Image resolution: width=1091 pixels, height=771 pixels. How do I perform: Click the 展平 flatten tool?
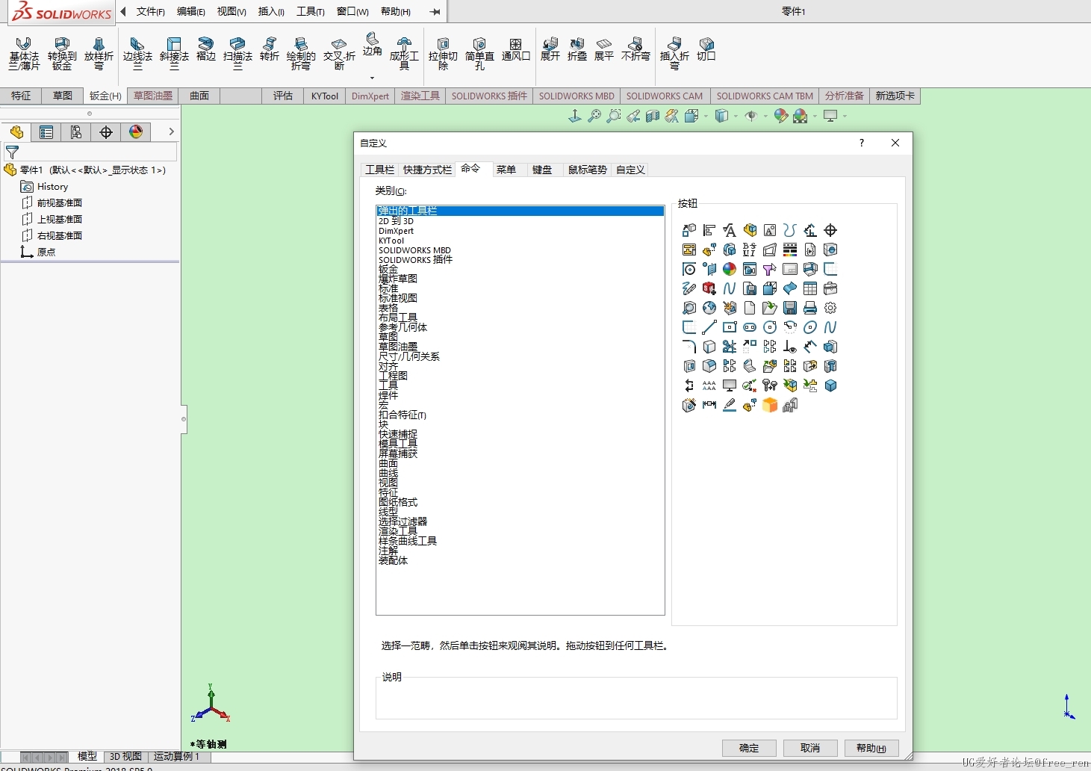click(x=604, y=50)
